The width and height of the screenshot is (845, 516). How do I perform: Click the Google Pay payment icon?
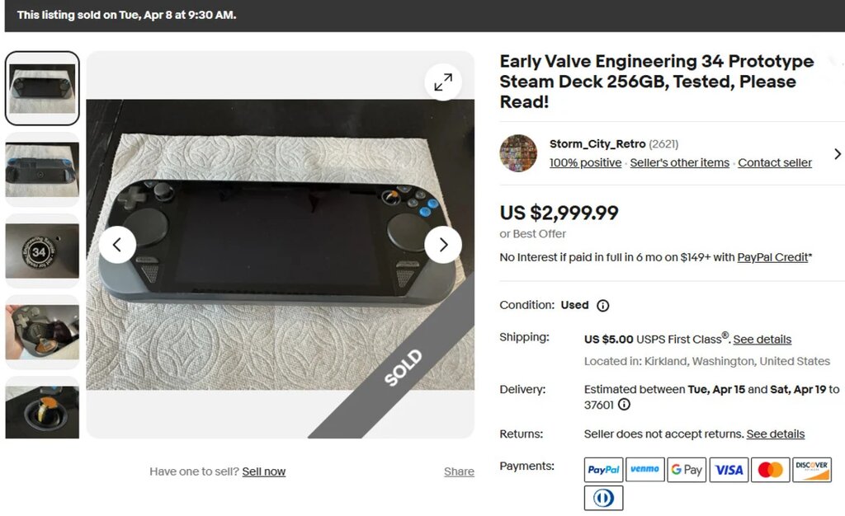(687, 470)
